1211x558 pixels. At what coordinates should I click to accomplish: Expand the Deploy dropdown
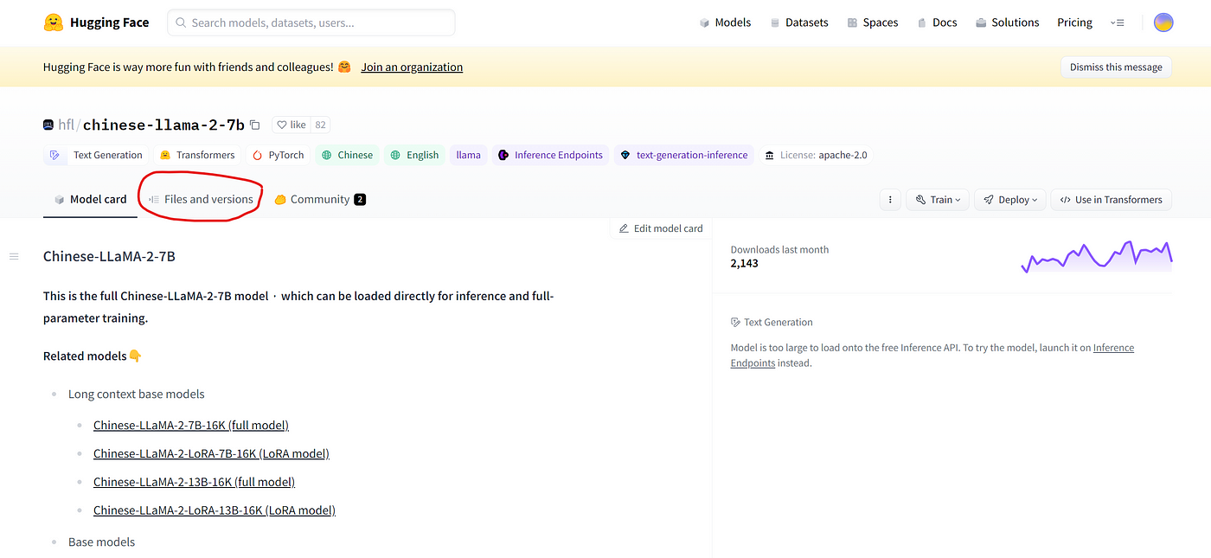pyautogui.click(x=1009, y=200)
